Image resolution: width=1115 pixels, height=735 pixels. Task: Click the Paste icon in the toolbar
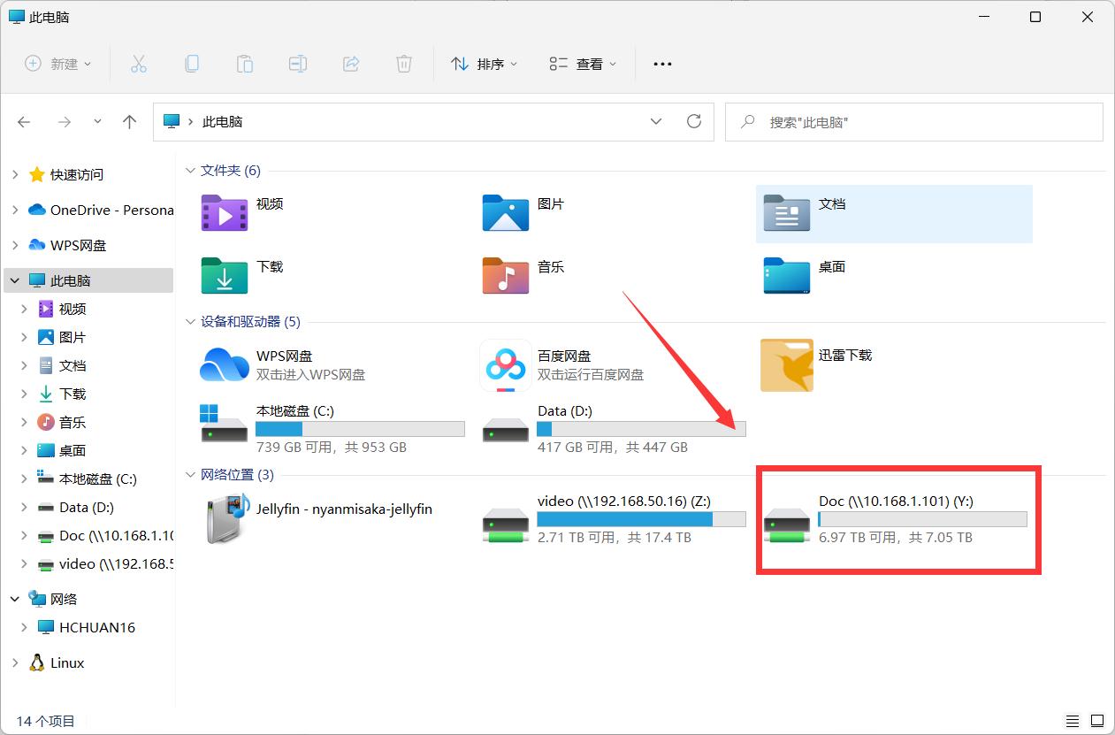(x=245, y=63)
